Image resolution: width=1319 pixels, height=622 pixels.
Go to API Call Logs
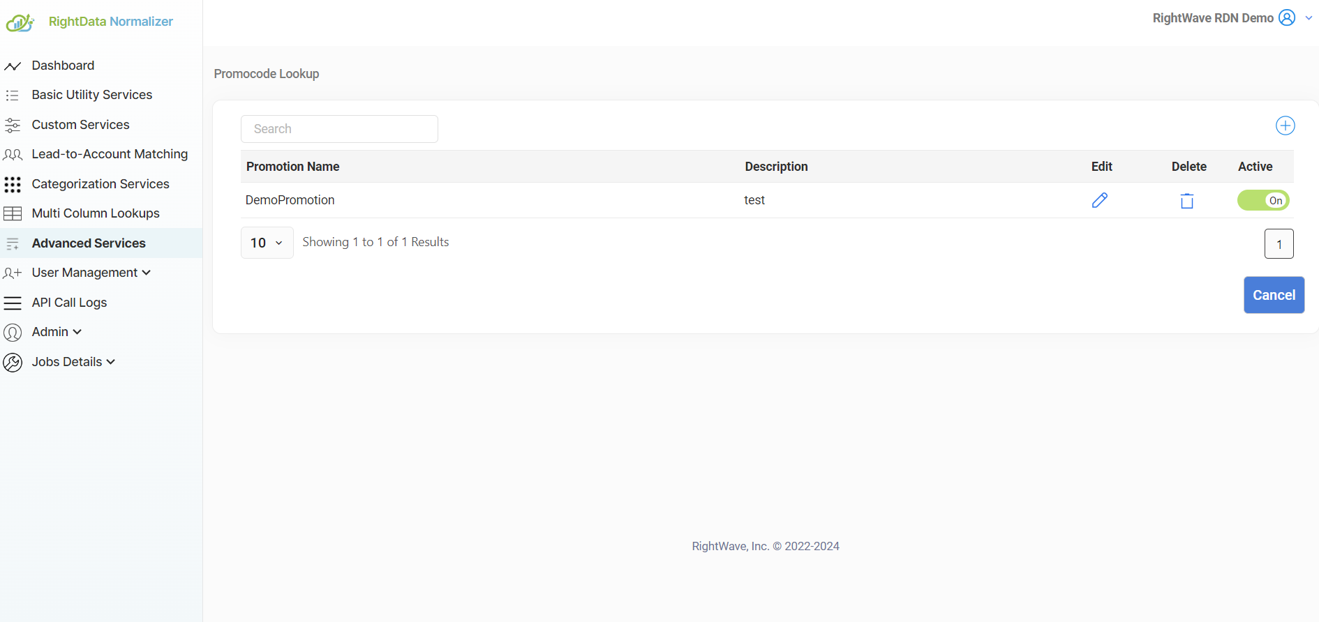69,303
